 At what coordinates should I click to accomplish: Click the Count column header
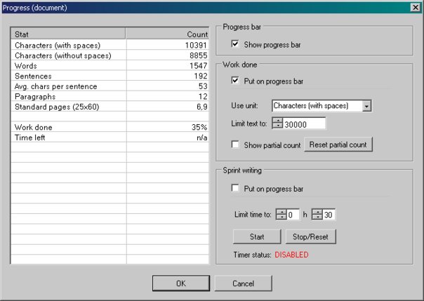[x=167, y=34]
